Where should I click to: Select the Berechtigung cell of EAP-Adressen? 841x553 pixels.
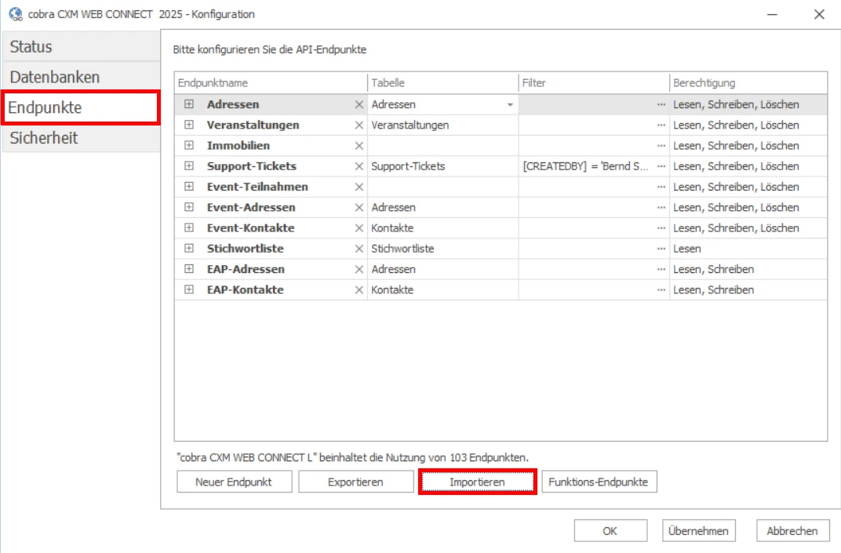(748, 269)
